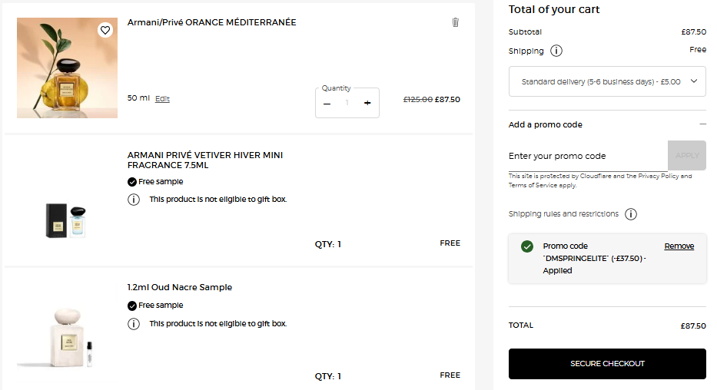Click green promo code applied checkmark
Screen dimensions: 717x390
click(x=526, y=246)
